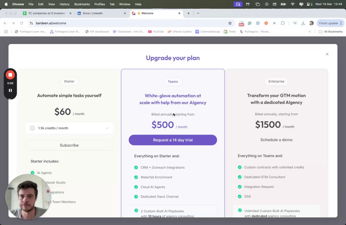
Task: Click Wi-Fi icon in menu bar
Action: point(292,4)
